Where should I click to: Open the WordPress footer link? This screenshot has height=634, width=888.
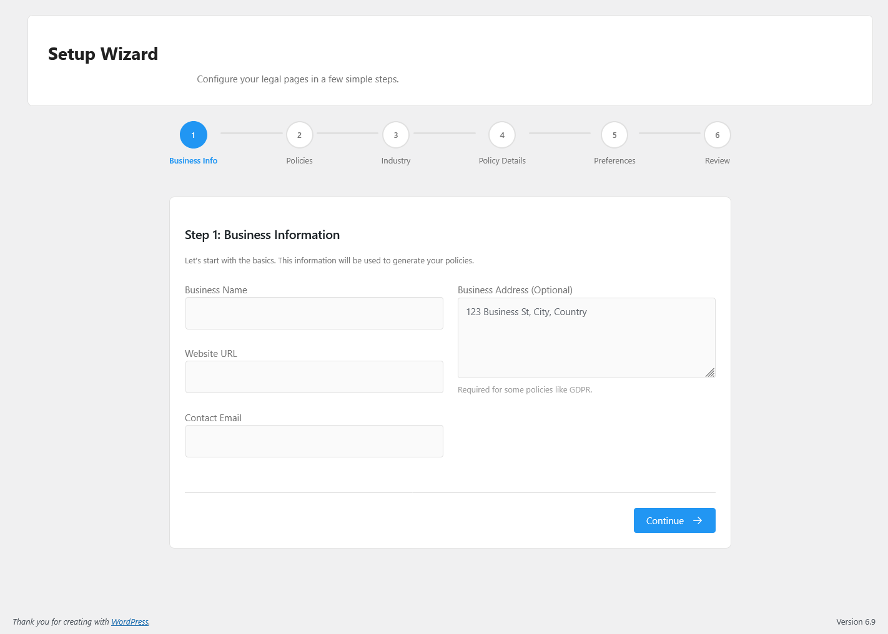tap(130, 622)
